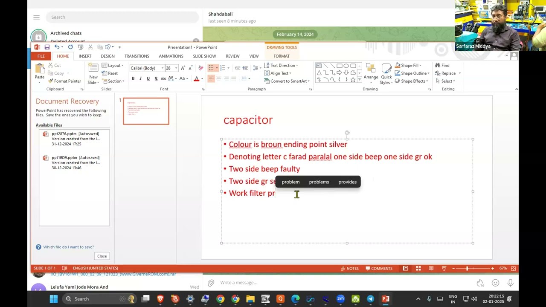The height and width of the screenshot is (307, 546).
Task: Switch to DESIGN tab
Action: [107, 56]
